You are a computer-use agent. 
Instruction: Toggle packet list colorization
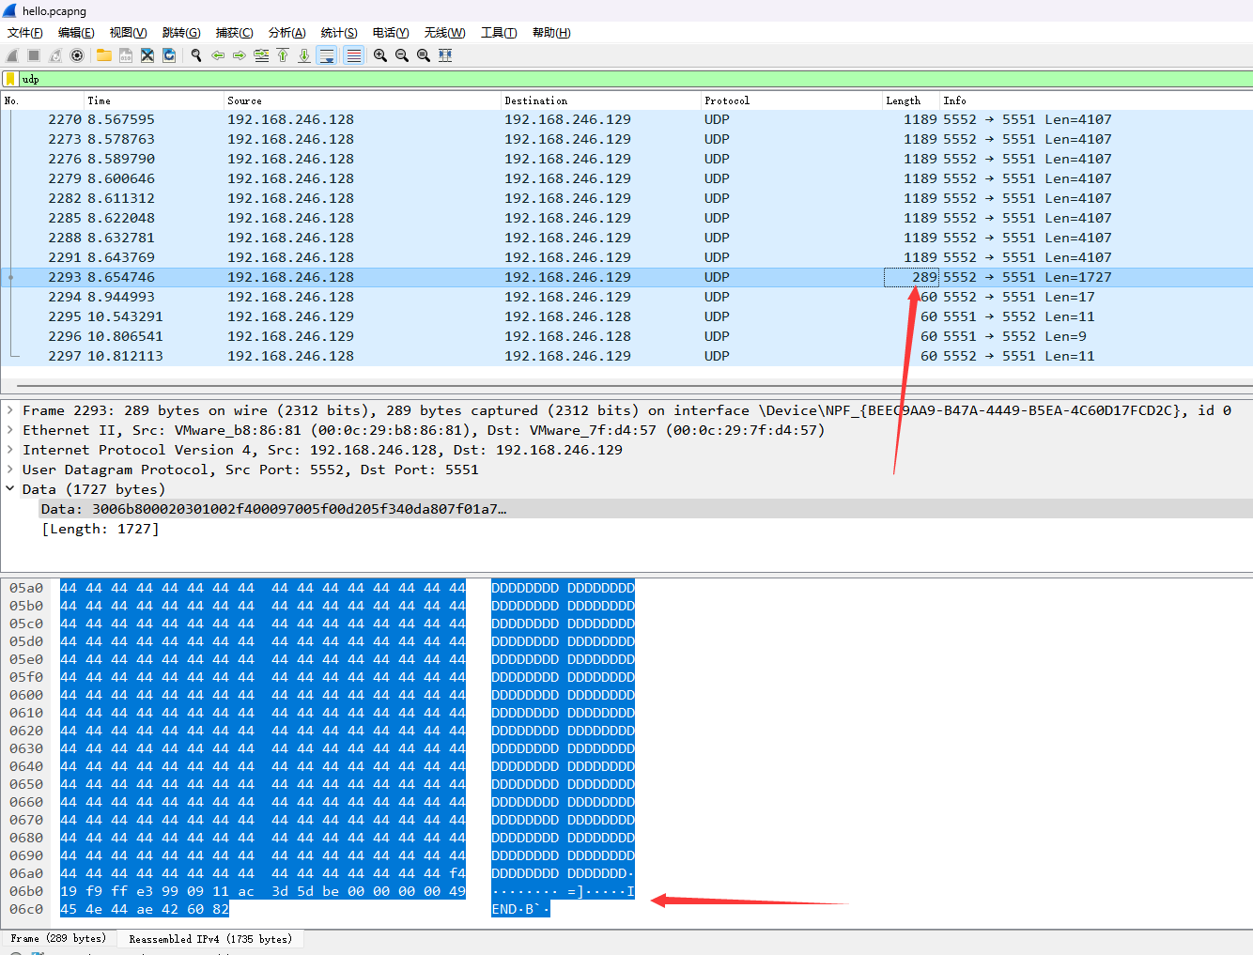[x=353, y=55]
